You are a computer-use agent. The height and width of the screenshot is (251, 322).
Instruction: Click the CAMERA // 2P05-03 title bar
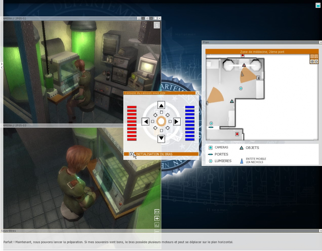pyautogui.click(x=81, y=125)
